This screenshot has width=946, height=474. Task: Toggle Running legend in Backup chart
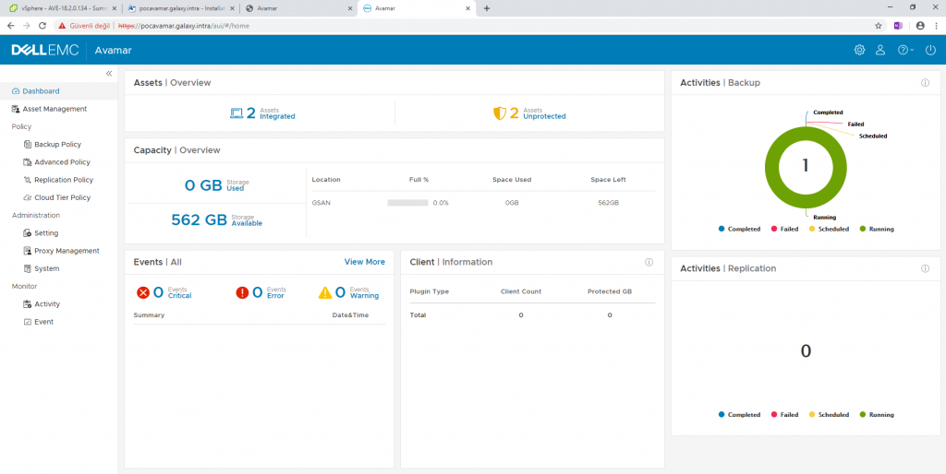(x=877, y=229)
